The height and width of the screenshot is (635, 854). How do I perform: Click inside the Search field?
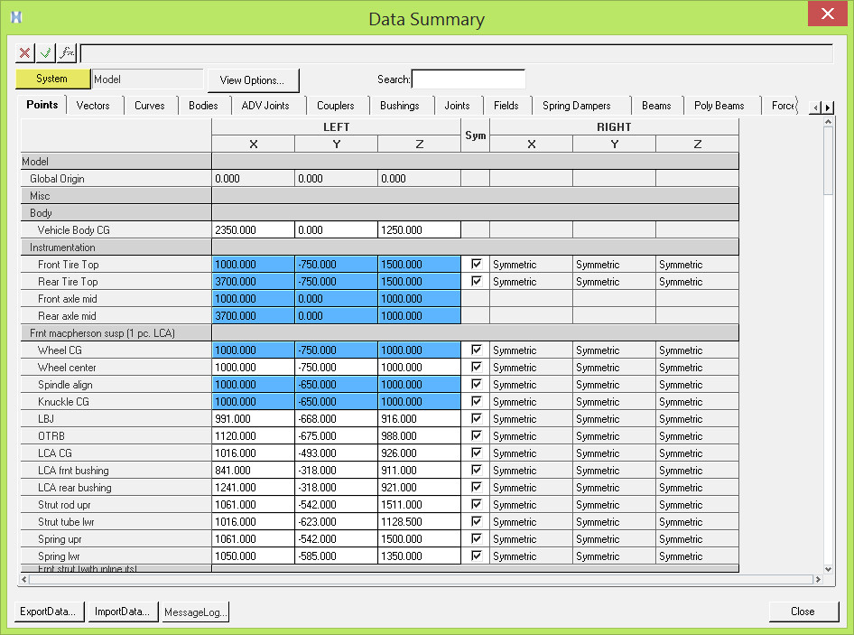[x=468, y=79]
